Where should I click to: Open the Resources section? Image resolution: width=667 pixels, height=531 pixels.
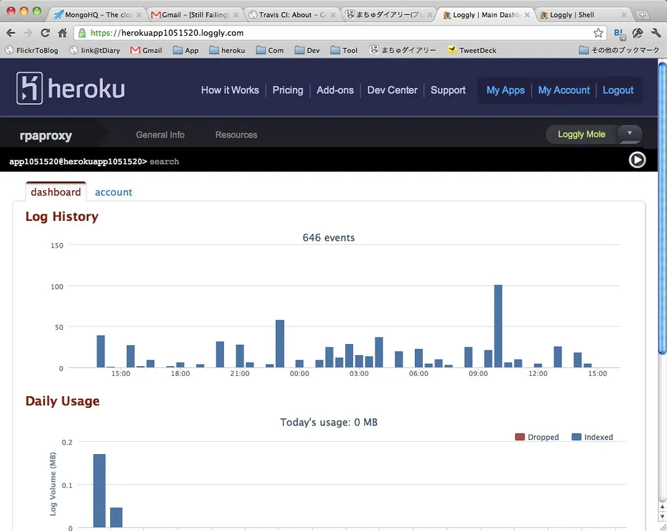point(236,135)
